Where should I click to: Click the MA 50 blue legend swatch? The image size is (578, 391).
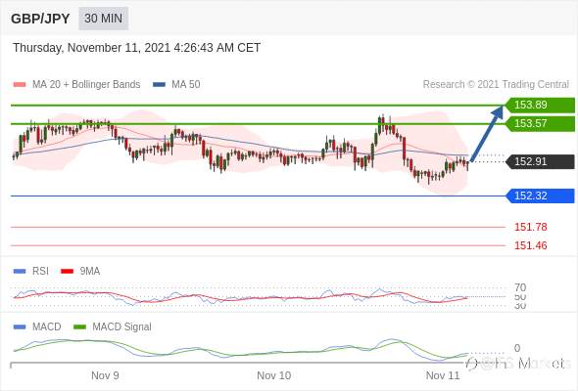(159, 85)
